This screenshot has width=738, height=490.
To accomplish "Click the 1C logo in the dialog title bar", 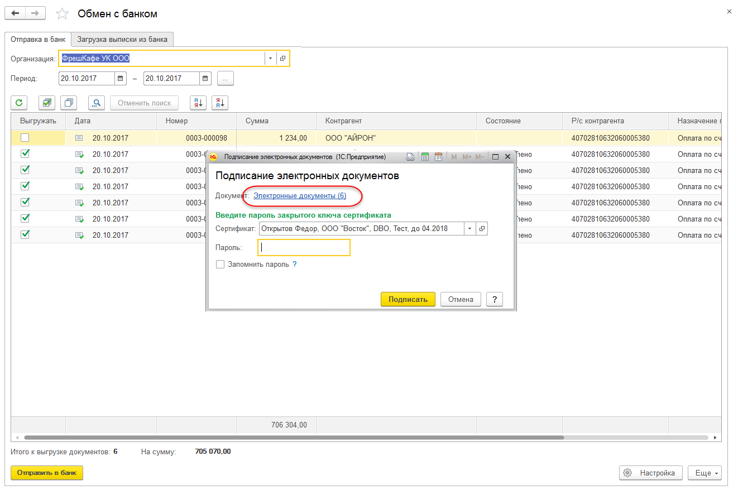I will pyautogui.click(x=213, y=157).
